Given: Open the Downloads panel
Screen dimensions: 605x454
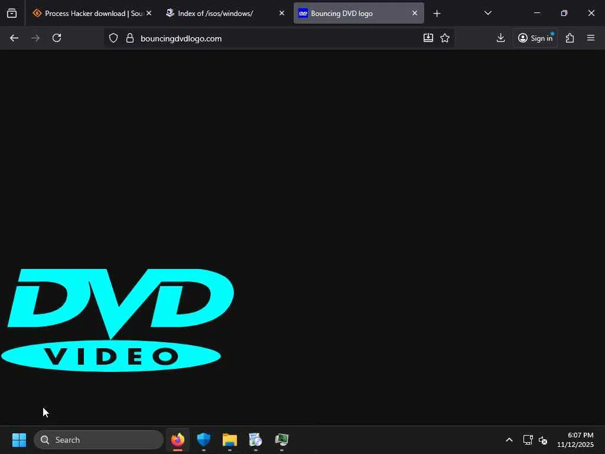Looking at the screenshot, I should coord(500,38).
